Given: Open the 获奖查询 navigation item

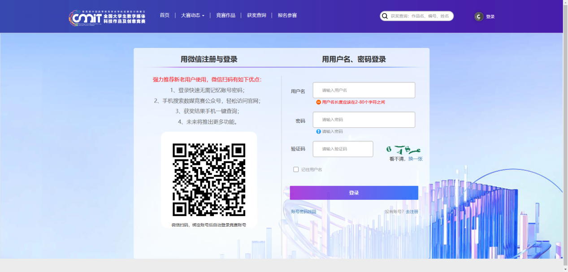Looking at the screenshot, I should (x=256, y=15).
